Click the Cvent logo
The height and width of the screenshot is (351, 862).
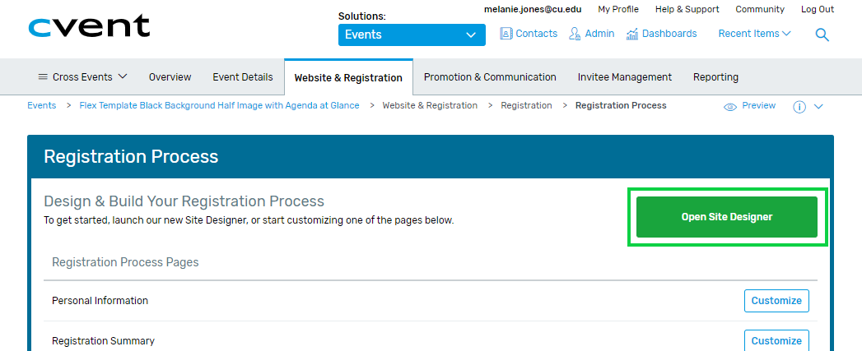[89, 25]
